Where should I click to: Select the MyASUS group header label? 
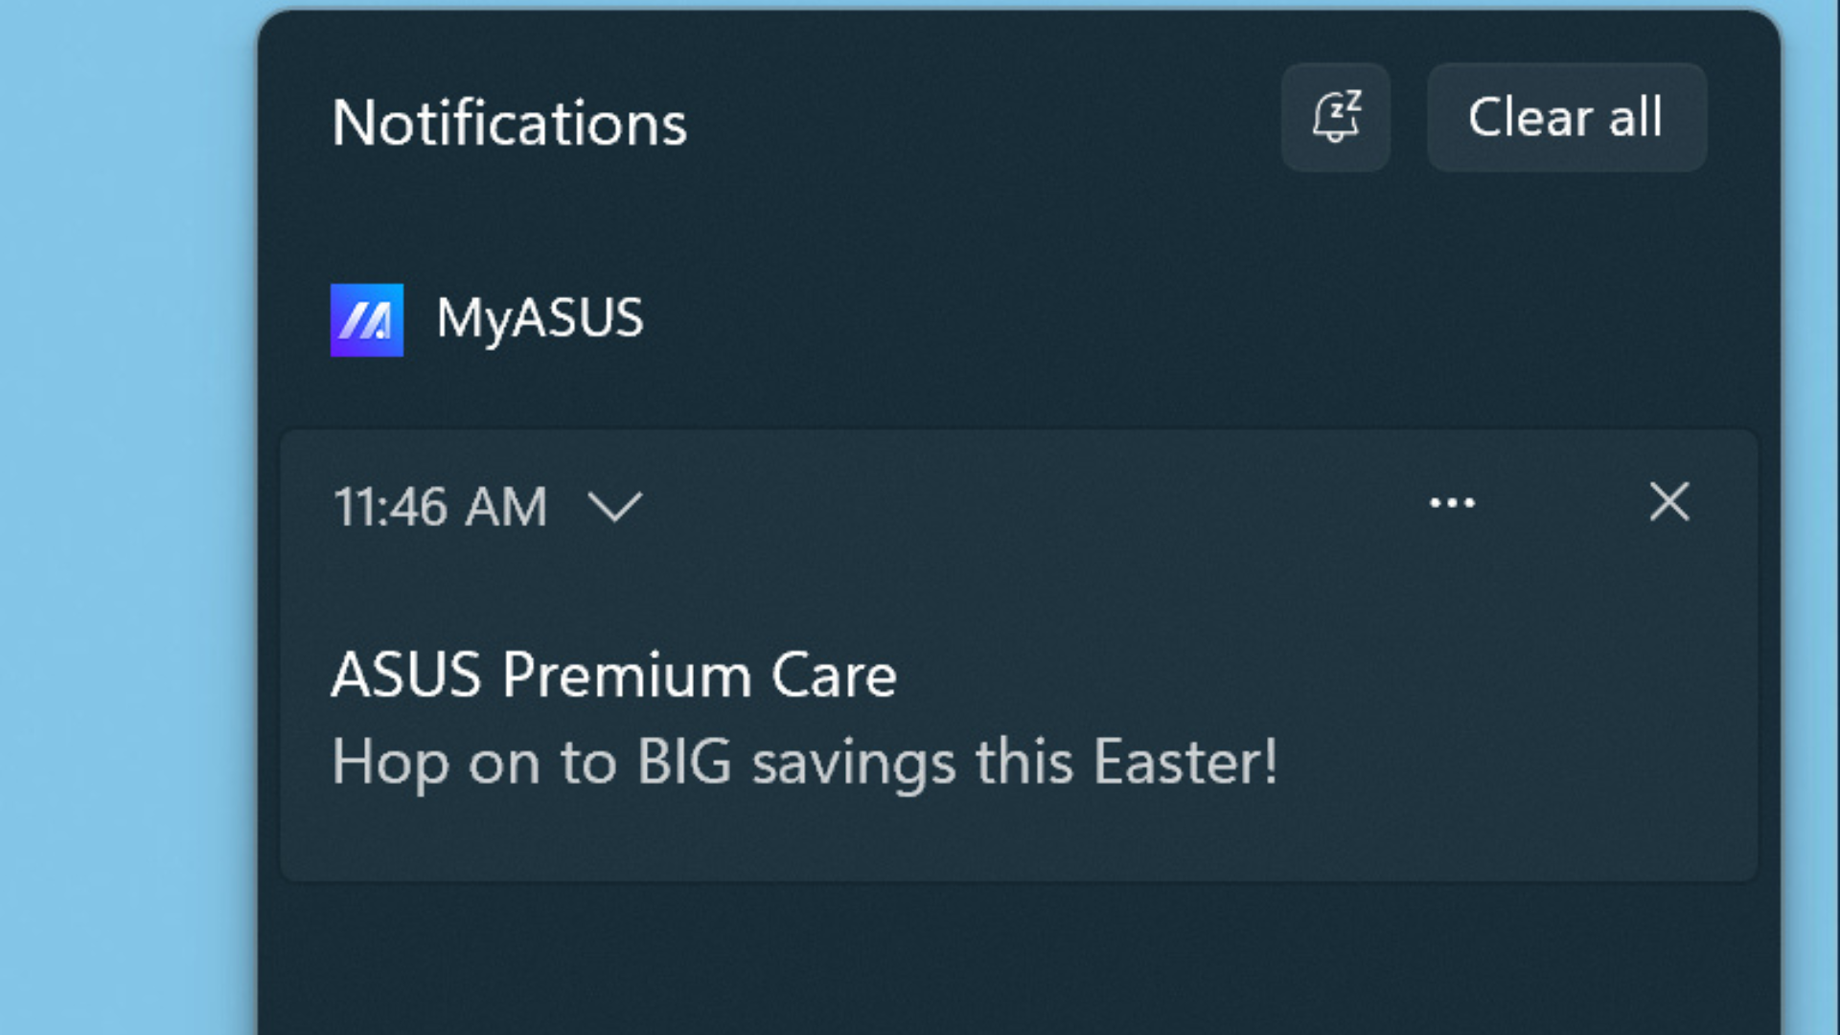(540, 318)
